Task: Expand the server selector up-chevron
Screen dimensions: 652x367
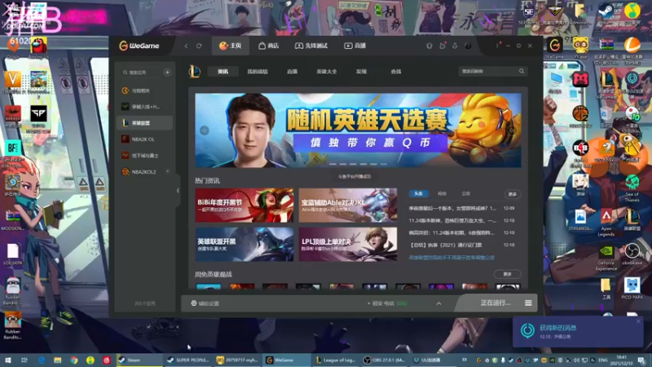Action: pos(438,303)
